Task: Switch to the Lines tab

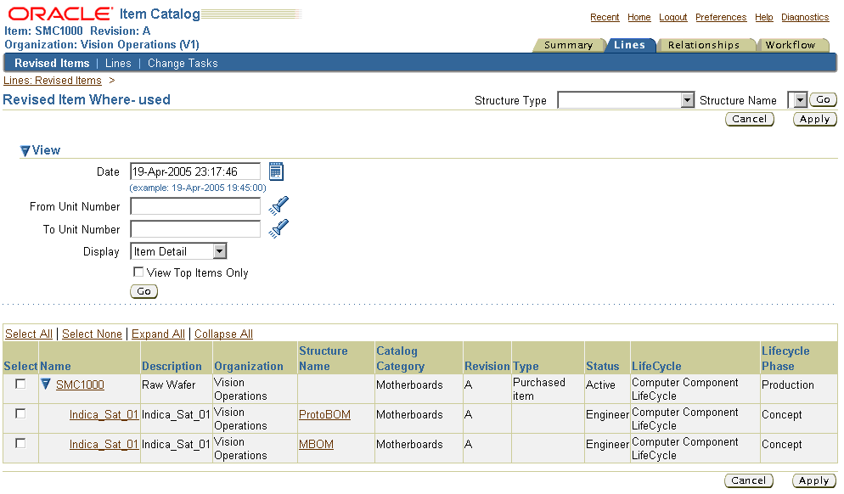Action: tap(629, 45)
